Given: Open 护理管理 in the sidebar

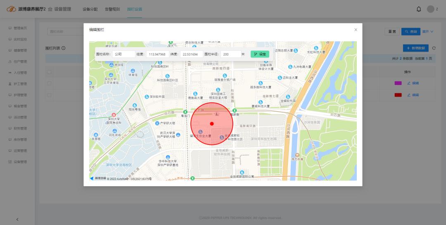Looking at the screenshot, I should (x=18, y=95).
